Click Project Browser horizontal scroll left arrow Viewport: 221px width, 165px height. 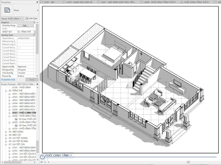coord(2,162)
